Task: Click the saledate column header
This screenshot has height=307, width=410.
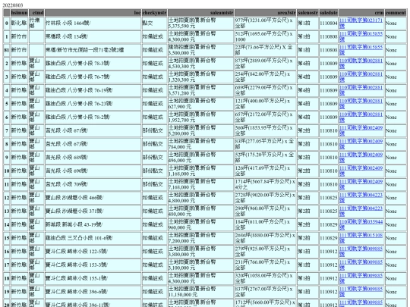Action: [x=329, y=13]
